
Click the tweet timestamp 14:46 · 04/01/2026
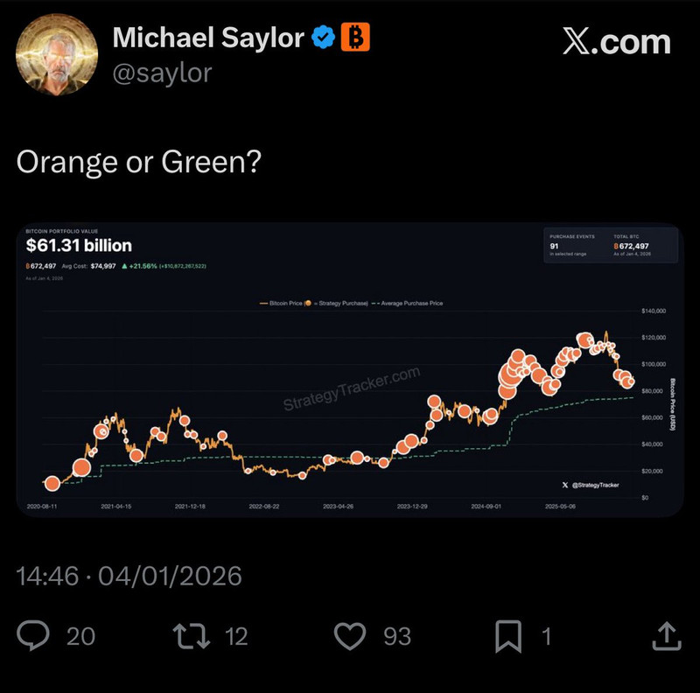click(129, 577)
